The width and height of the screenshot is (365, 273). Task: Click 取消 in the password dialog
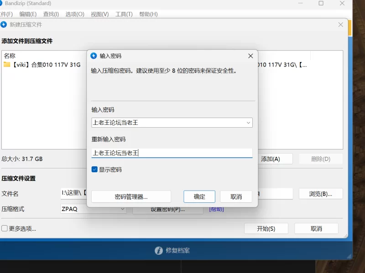coord(236,197)
